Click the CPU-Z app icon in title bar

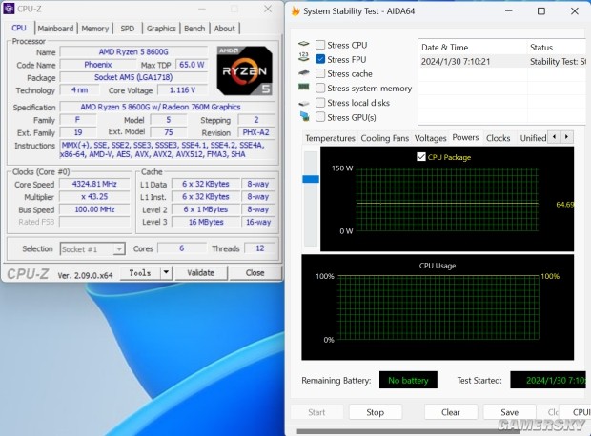9,9
